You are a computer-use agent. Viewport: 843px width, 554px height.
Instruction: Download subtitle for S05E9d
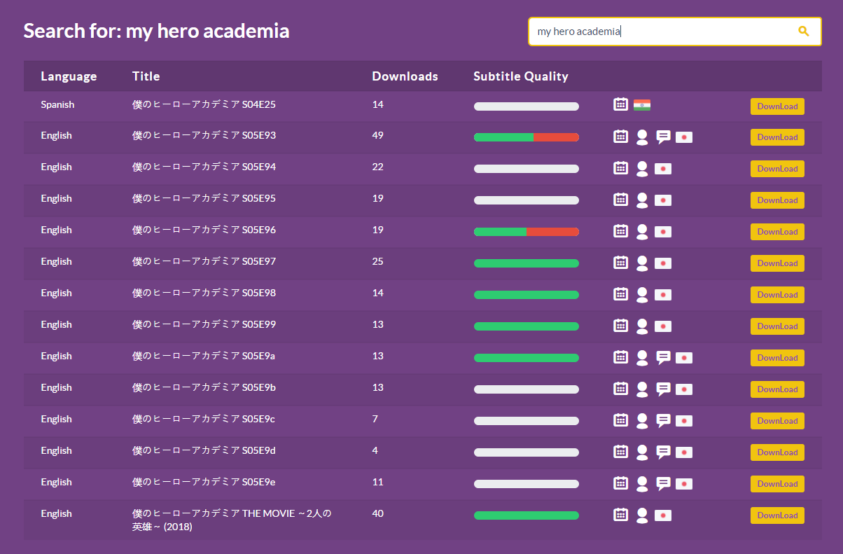pos(777,452)
